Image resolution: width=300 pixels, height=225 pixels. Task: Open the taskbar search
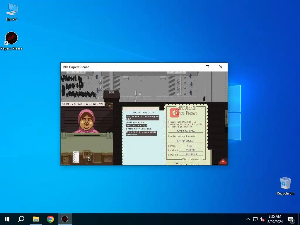21,219
